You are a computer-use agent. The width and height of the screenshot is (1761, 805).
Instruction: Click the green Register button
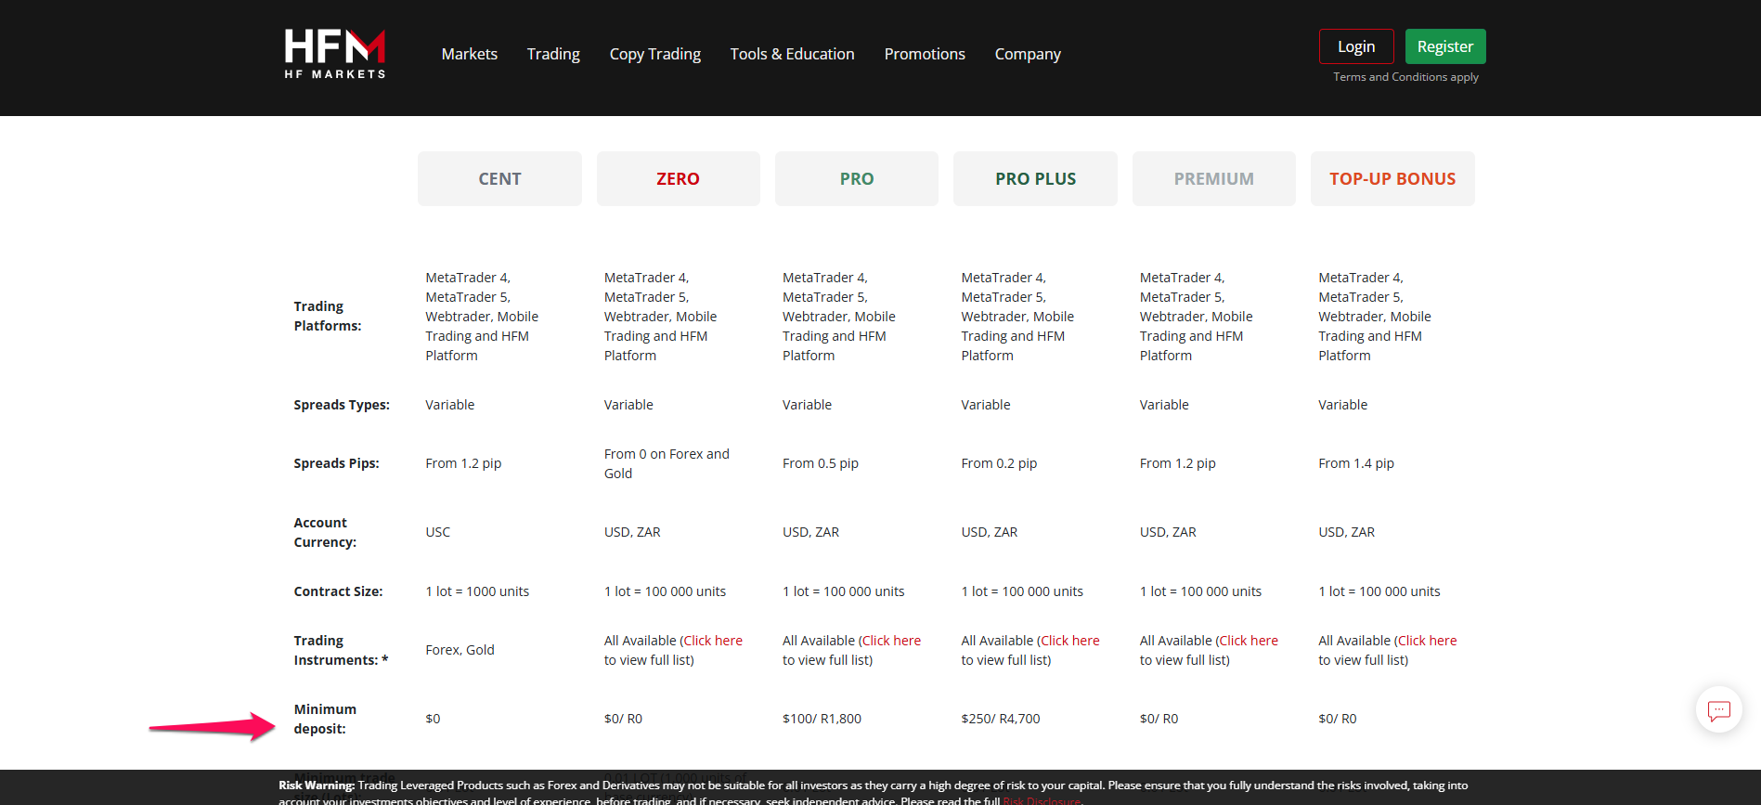tap(1444, 46)
